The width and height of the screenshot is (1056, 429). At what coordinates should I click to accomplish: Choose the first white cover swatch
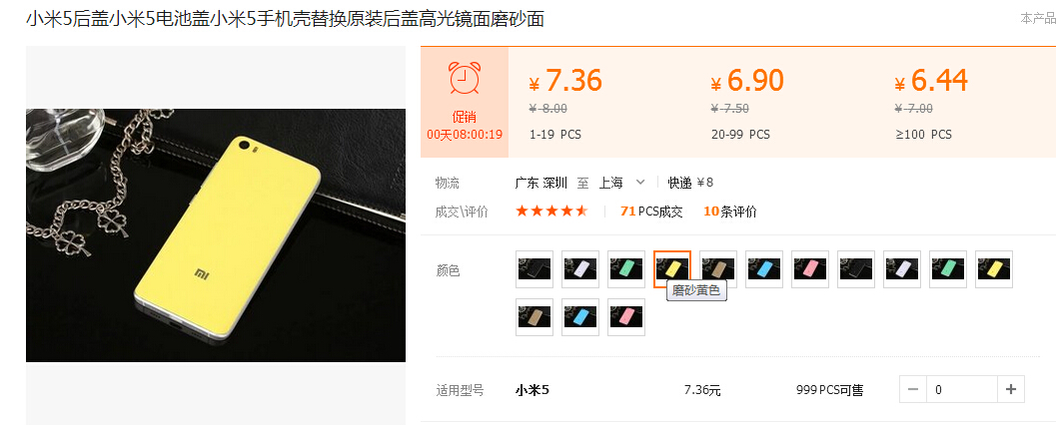579,269
